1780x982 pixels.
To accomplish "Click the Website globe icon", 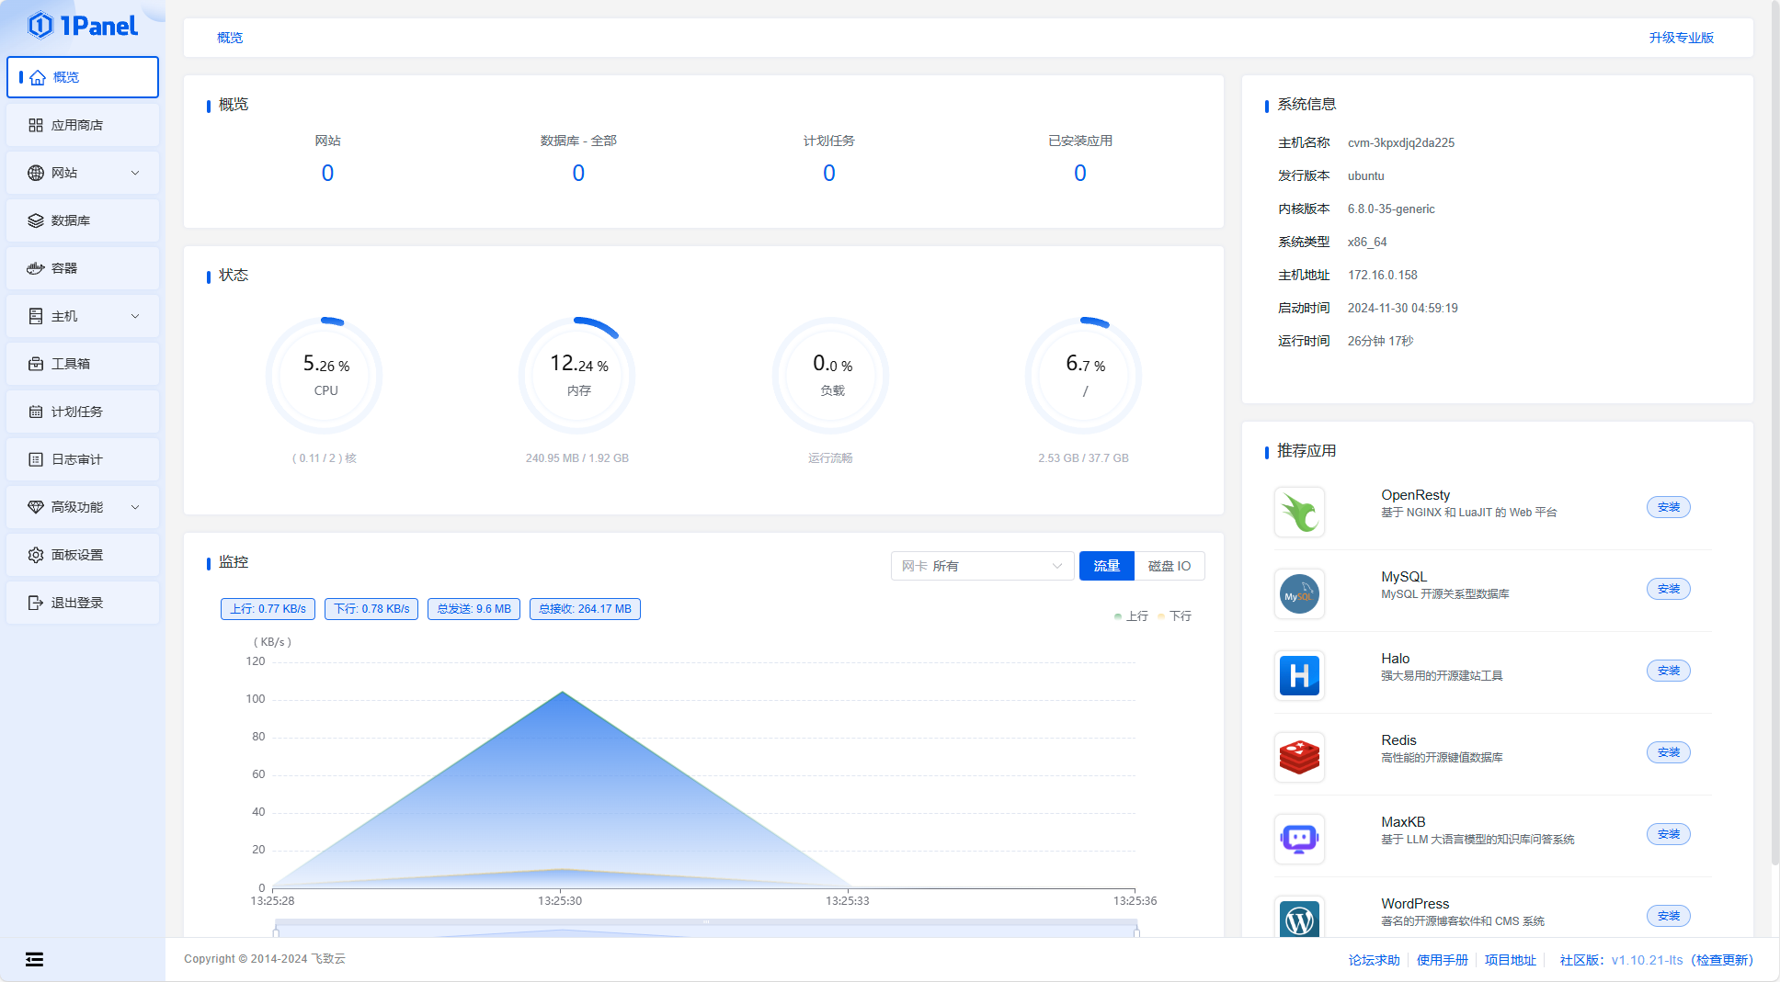I will (x=36, y=173).
